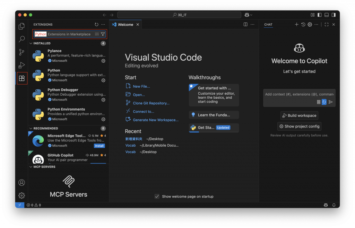Open chat settings gear
This screenshot has width=355, height=228.
point(310,24)
